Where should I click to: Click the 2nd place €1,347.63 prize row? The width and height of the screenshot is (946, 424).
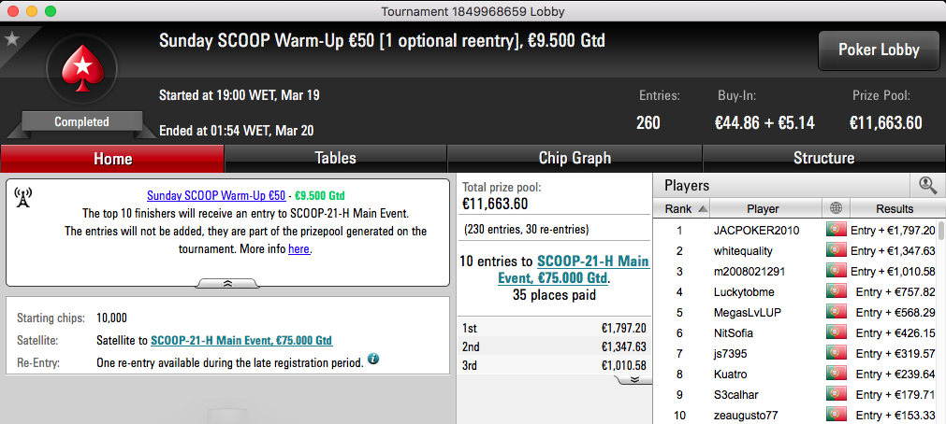pos(554,346)
